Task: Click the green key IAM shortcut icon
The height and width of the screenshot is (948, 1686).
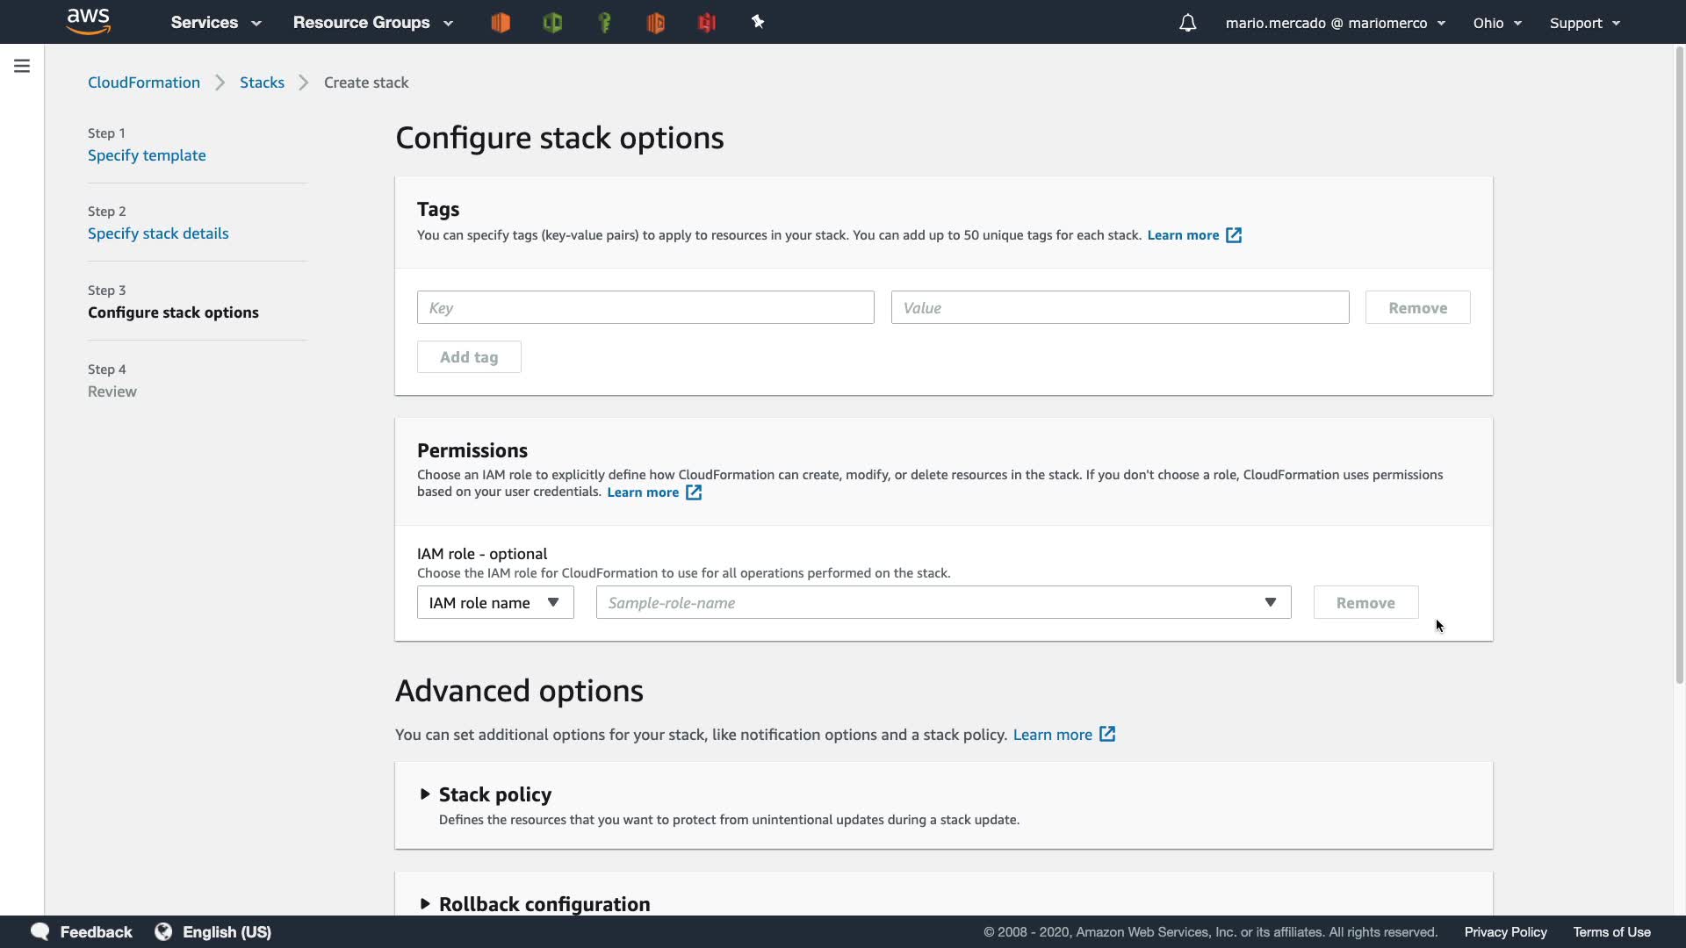Action: coord(604,23)
